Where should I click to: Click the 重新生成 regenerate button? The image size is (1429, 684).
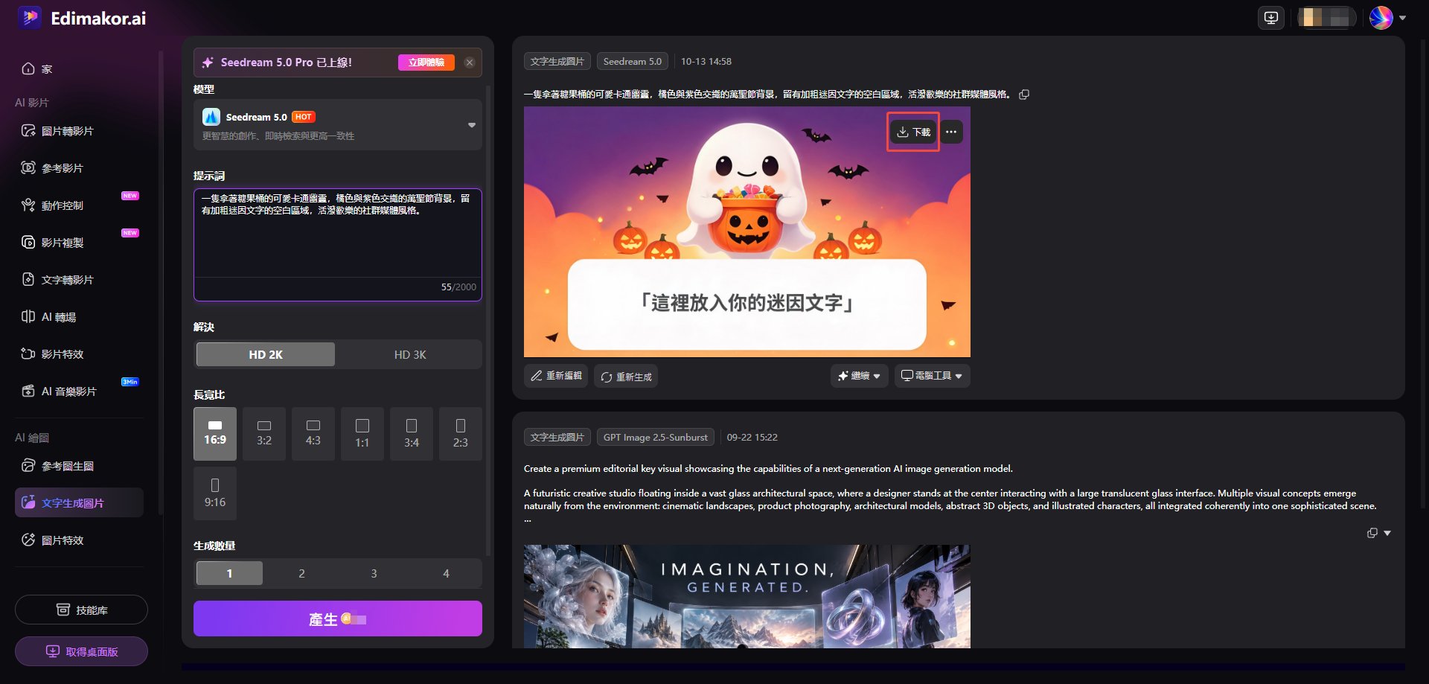626,377
